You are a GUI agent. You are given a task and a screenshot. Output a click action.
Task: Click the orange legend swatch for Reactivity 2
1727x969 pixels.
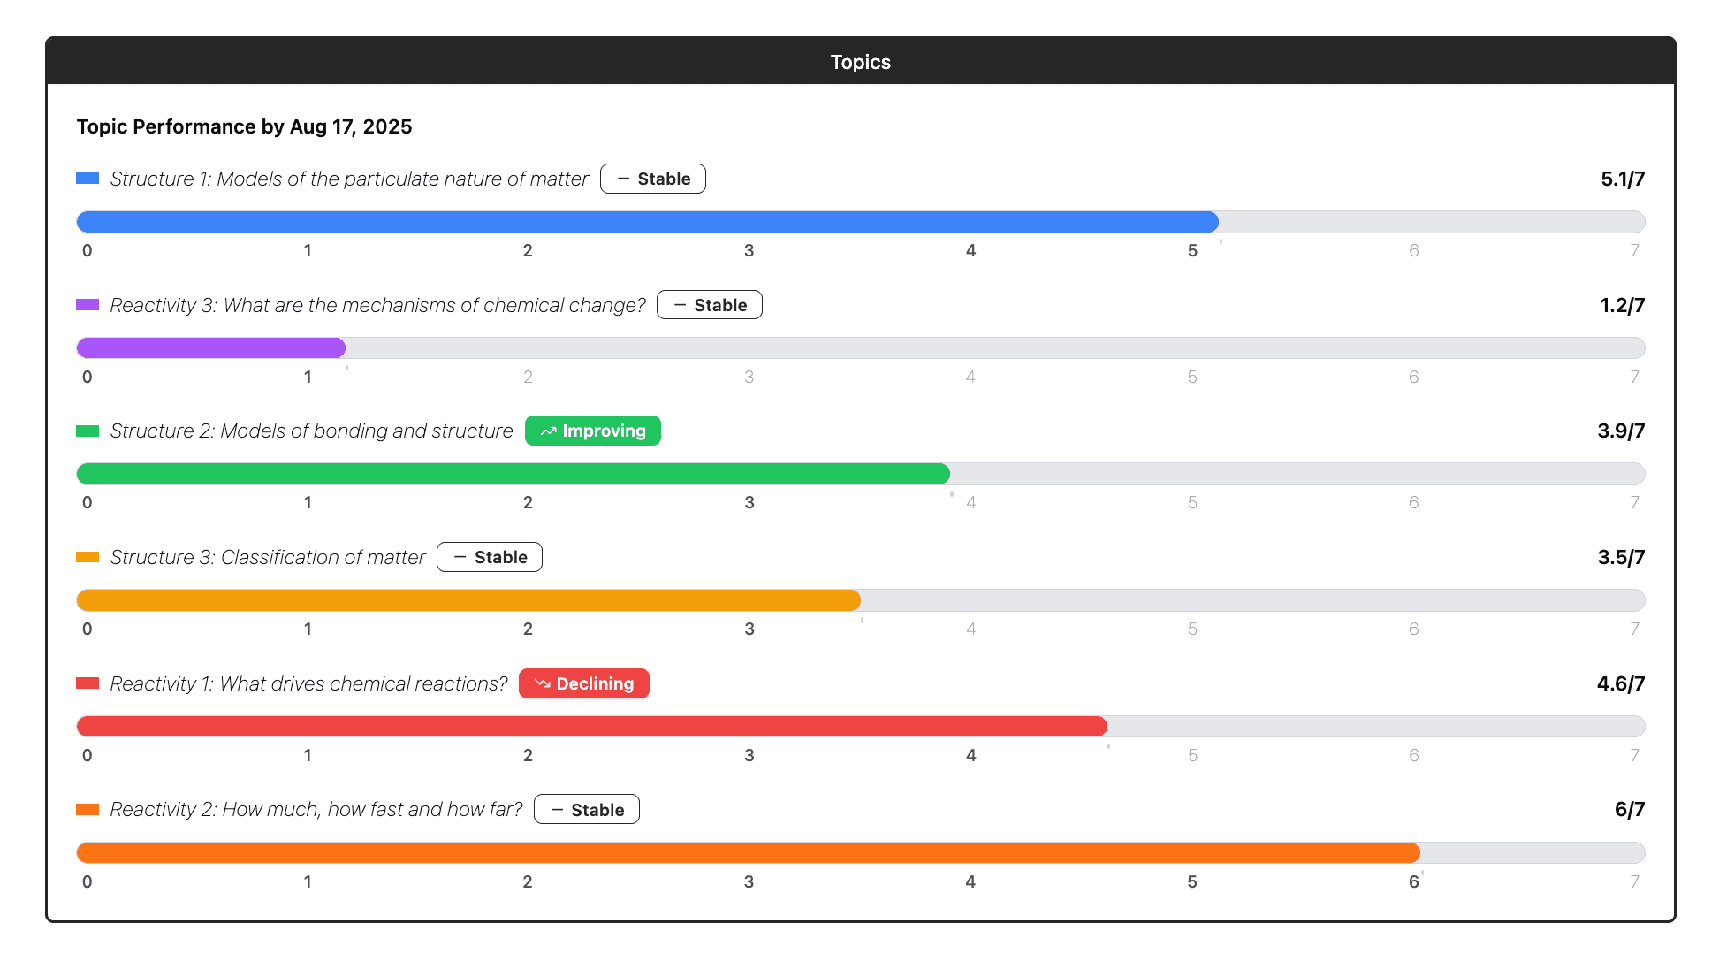pos(87,808)
